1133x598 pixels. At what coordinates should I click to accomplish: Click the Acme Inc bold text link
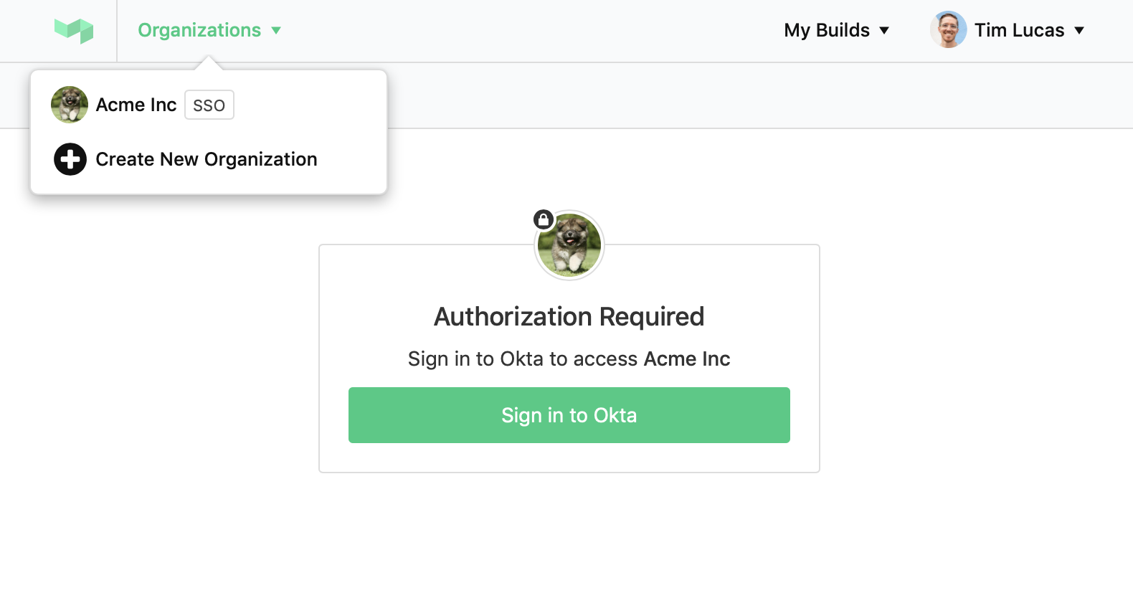(x=686, y=359)
